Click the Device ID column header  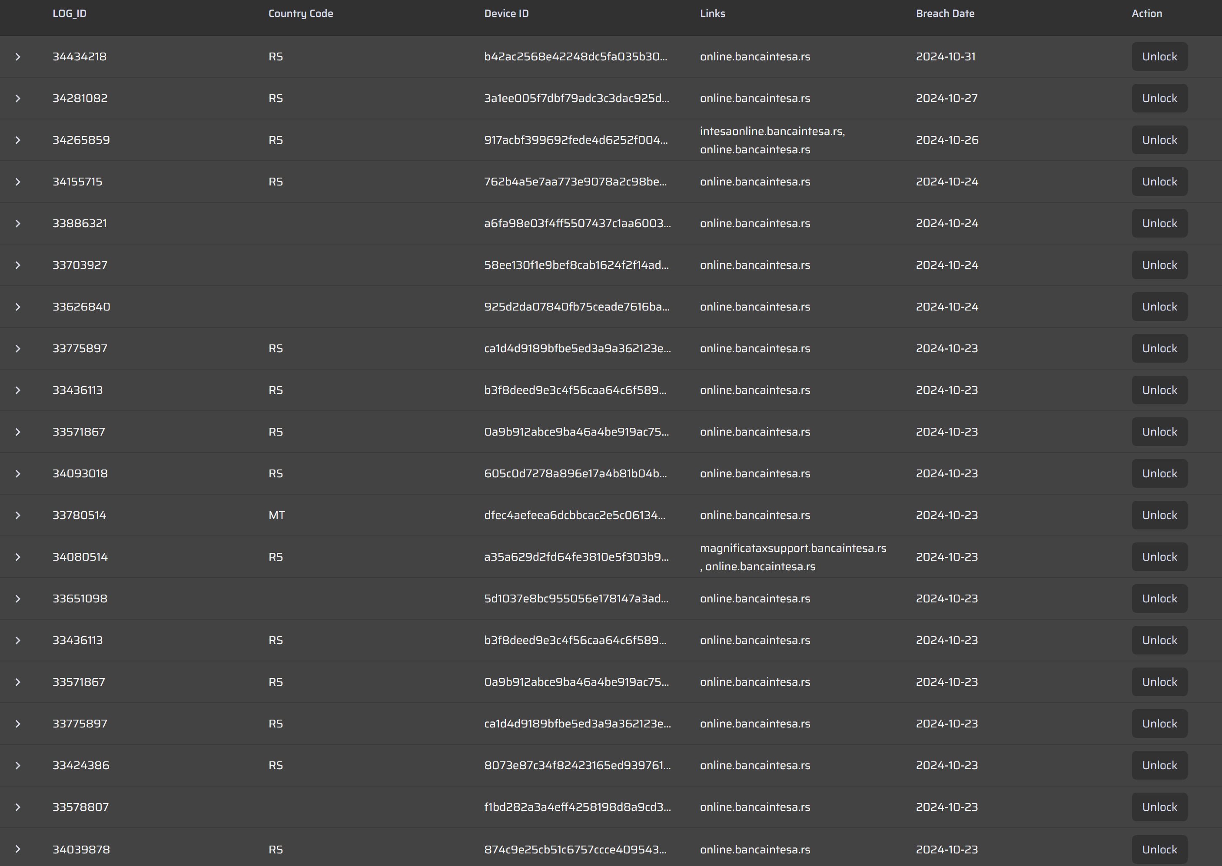(x=506, y=13)
